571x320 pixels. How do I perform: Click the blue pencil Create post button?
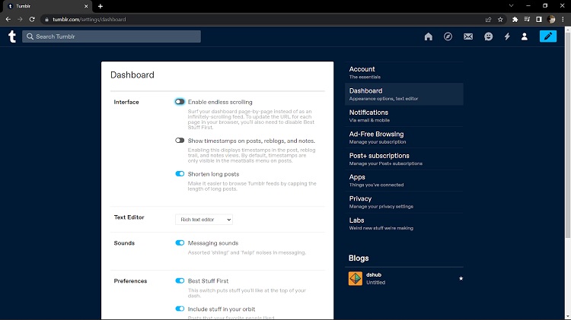point(547,36)
